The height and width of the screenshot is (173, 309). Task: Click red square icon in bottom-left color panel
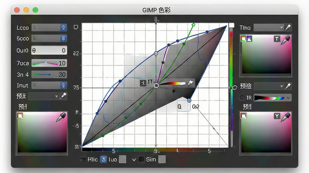click(20, 116)
